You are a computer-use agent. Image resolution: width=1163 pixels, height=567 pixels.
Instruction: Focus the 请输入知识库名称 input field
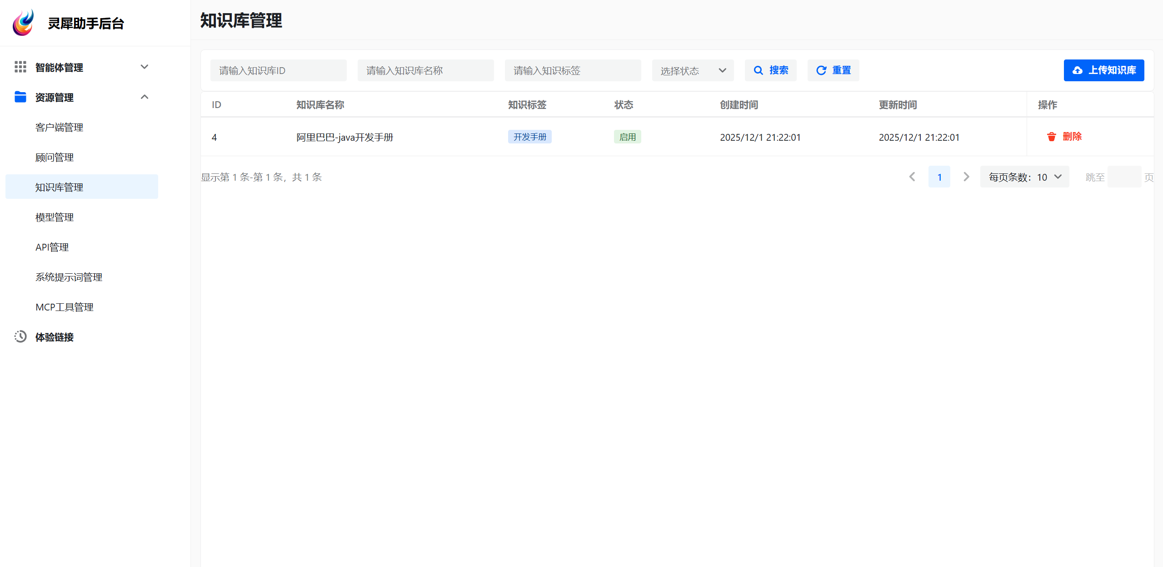coord(425,70)
